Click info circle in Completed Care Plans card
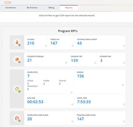 coord(72,122)
